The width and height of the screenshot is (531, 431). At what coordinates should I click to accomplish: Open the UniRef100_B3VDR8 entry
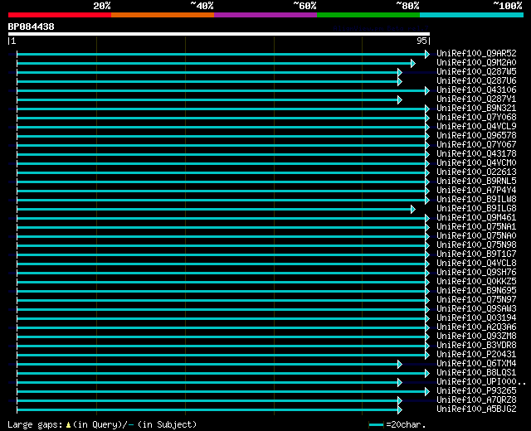coord(476,346)
